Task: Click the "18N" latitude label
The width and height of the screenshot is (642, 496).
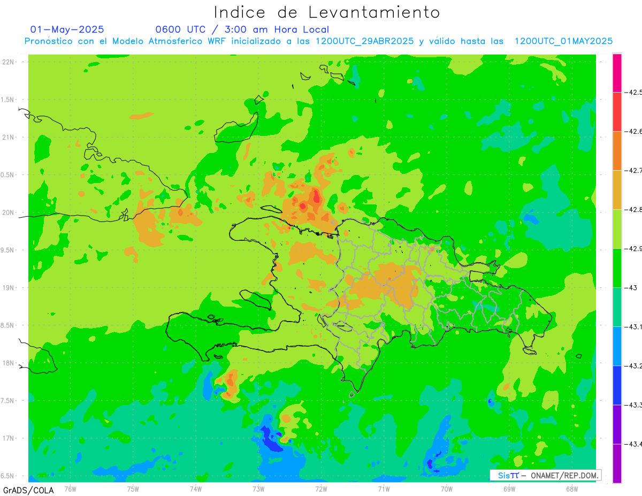Action: pyautogui.click(x=8, y=363)
